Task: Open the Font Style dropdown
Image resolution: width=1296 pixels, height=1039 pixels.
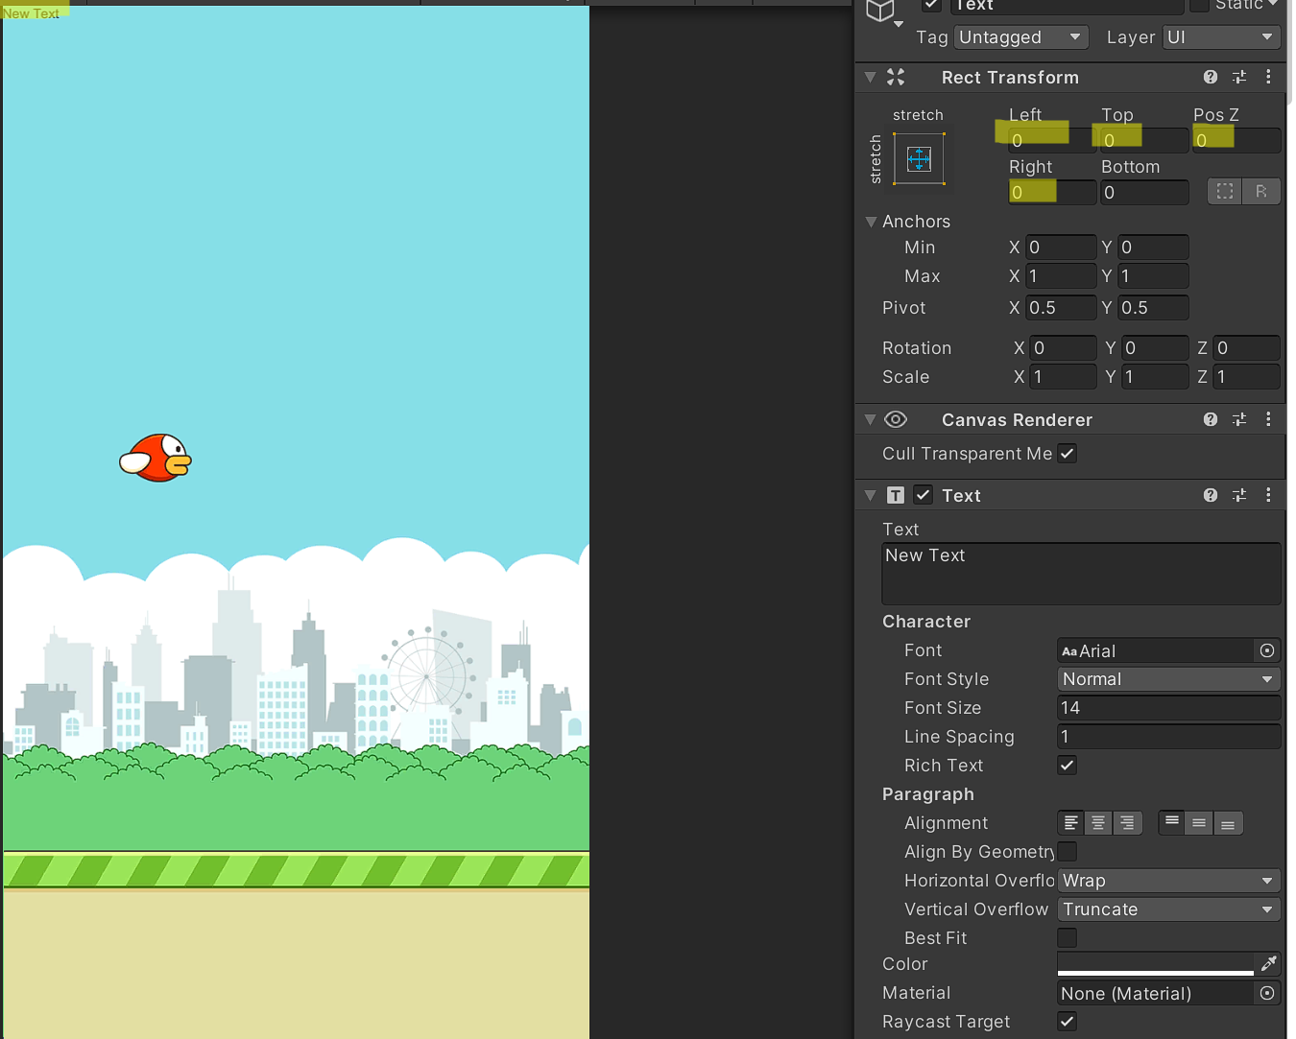Action: 1167,679
